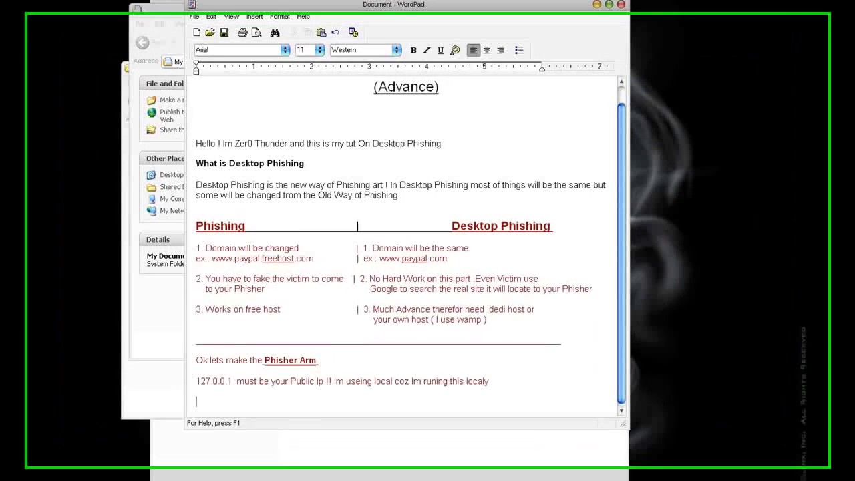Viewport: 855px width, 481px height.
Task: Click Back button in Explorer window
Action: click(142, 43)
